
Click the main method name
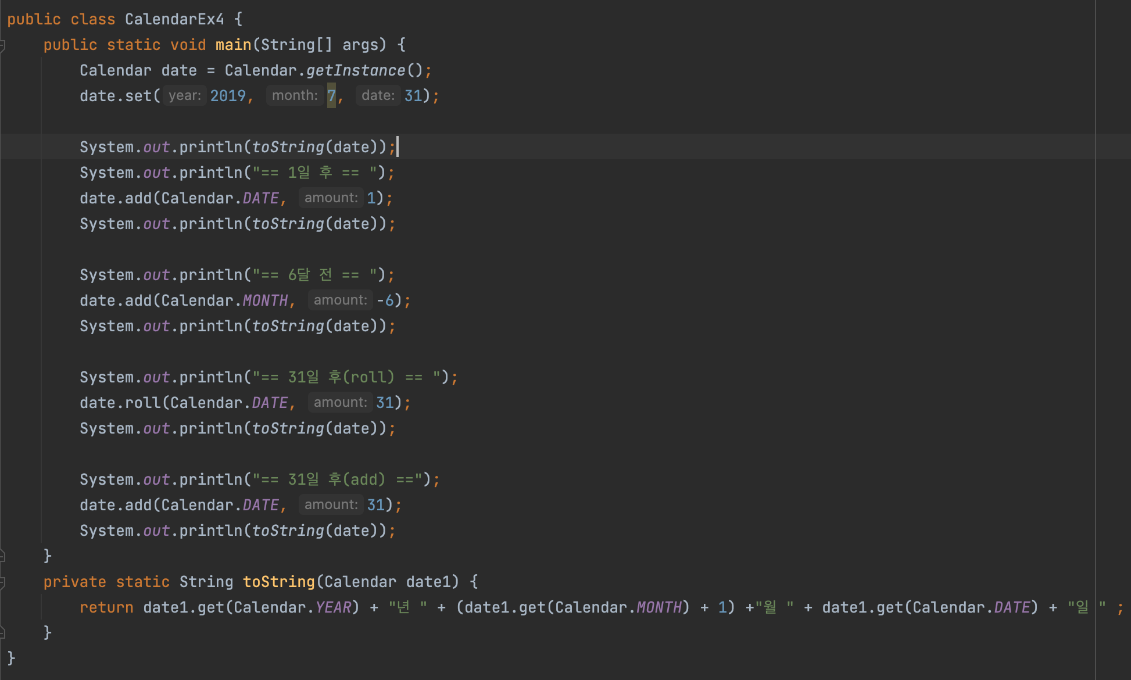[x=233, y=45]
